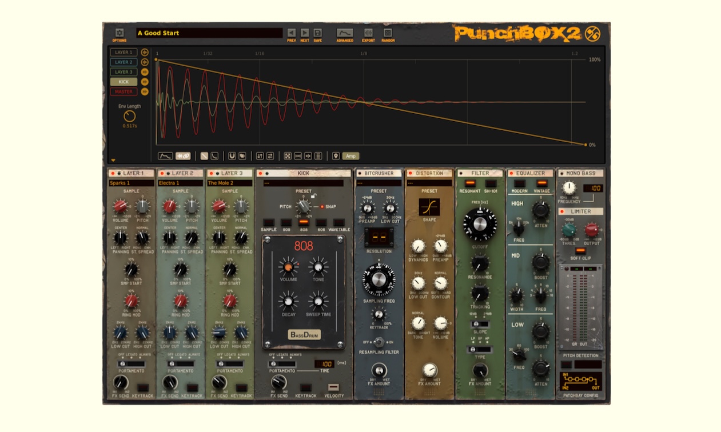Toggle the magnet snap icon
This screenshot has height=432, width=721.
(232, 155)
